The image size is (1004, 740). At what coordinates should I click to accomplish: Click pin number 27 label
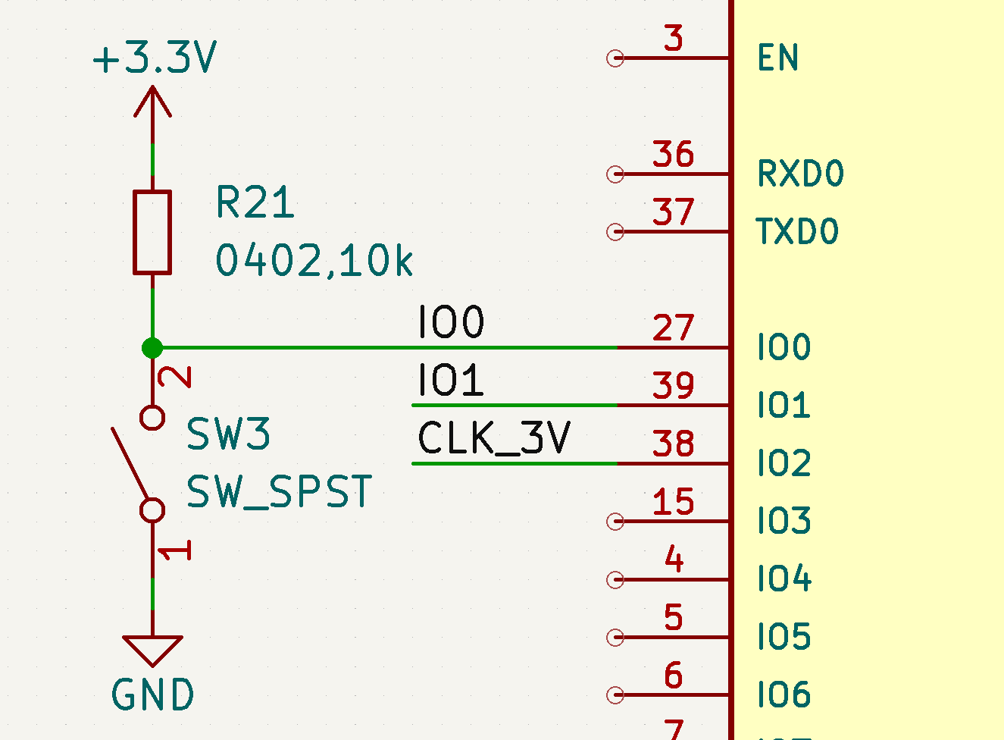click(673, 328)
